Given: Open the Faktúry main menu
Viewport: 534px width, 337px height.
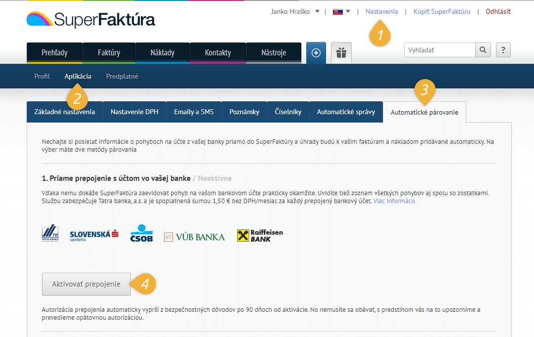Looking at the screenshot, I should (109, 53).
